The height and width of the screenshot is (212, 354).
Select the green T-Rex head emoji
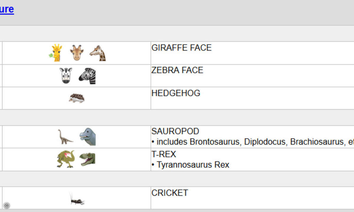click(88, 159)
